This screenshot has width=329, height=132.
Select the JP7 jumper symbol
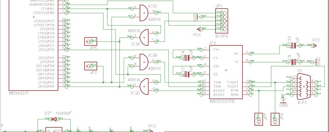click(x=259, y=119)
